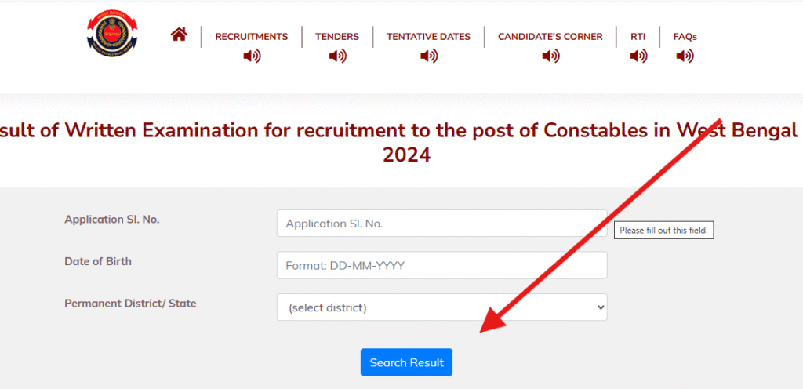The image size is (803, 389).
Task: Click the Date of Birth label
Action: pos(98,261)
